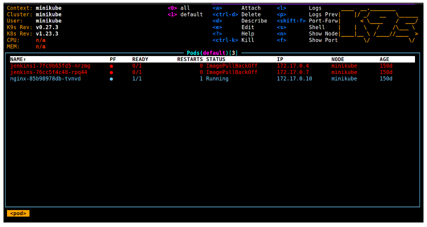Click the <d> Describe shortcut
The height and width of the screenshot is (227, 427).
pyautogui.click(x=240, y=21)
